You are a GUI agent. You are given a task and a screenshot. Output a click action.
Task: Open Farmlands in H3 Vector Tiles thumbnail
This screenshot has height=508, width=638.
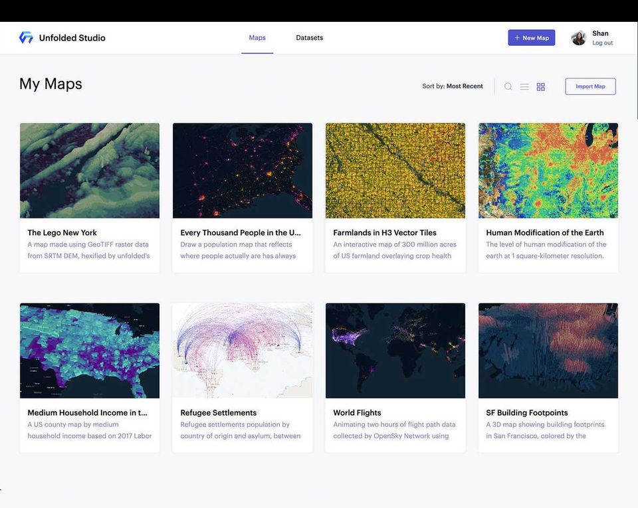(x=395, y=171)
